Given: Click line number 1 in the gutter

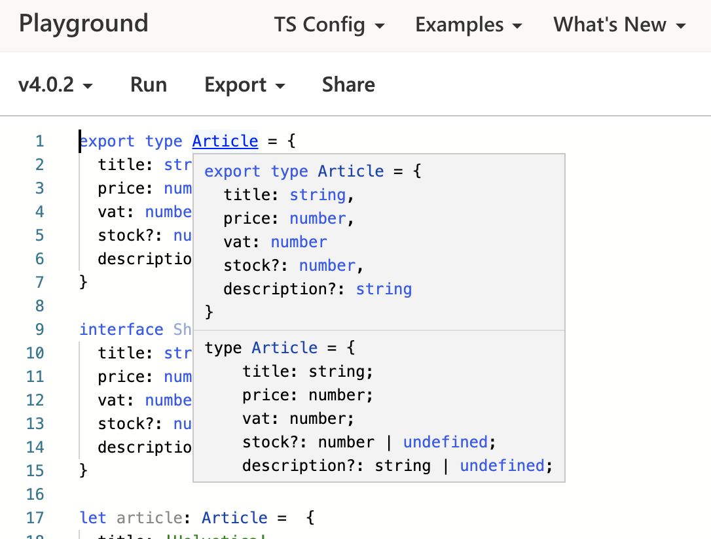Looking at the screenshot, I should tap(39, 141).
